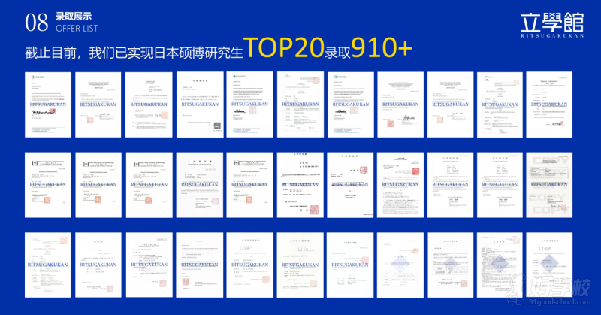The width and height of the screenshot is (601, 315).
Task: Select the seventh document in the middle row
Action: click(350, 184)
